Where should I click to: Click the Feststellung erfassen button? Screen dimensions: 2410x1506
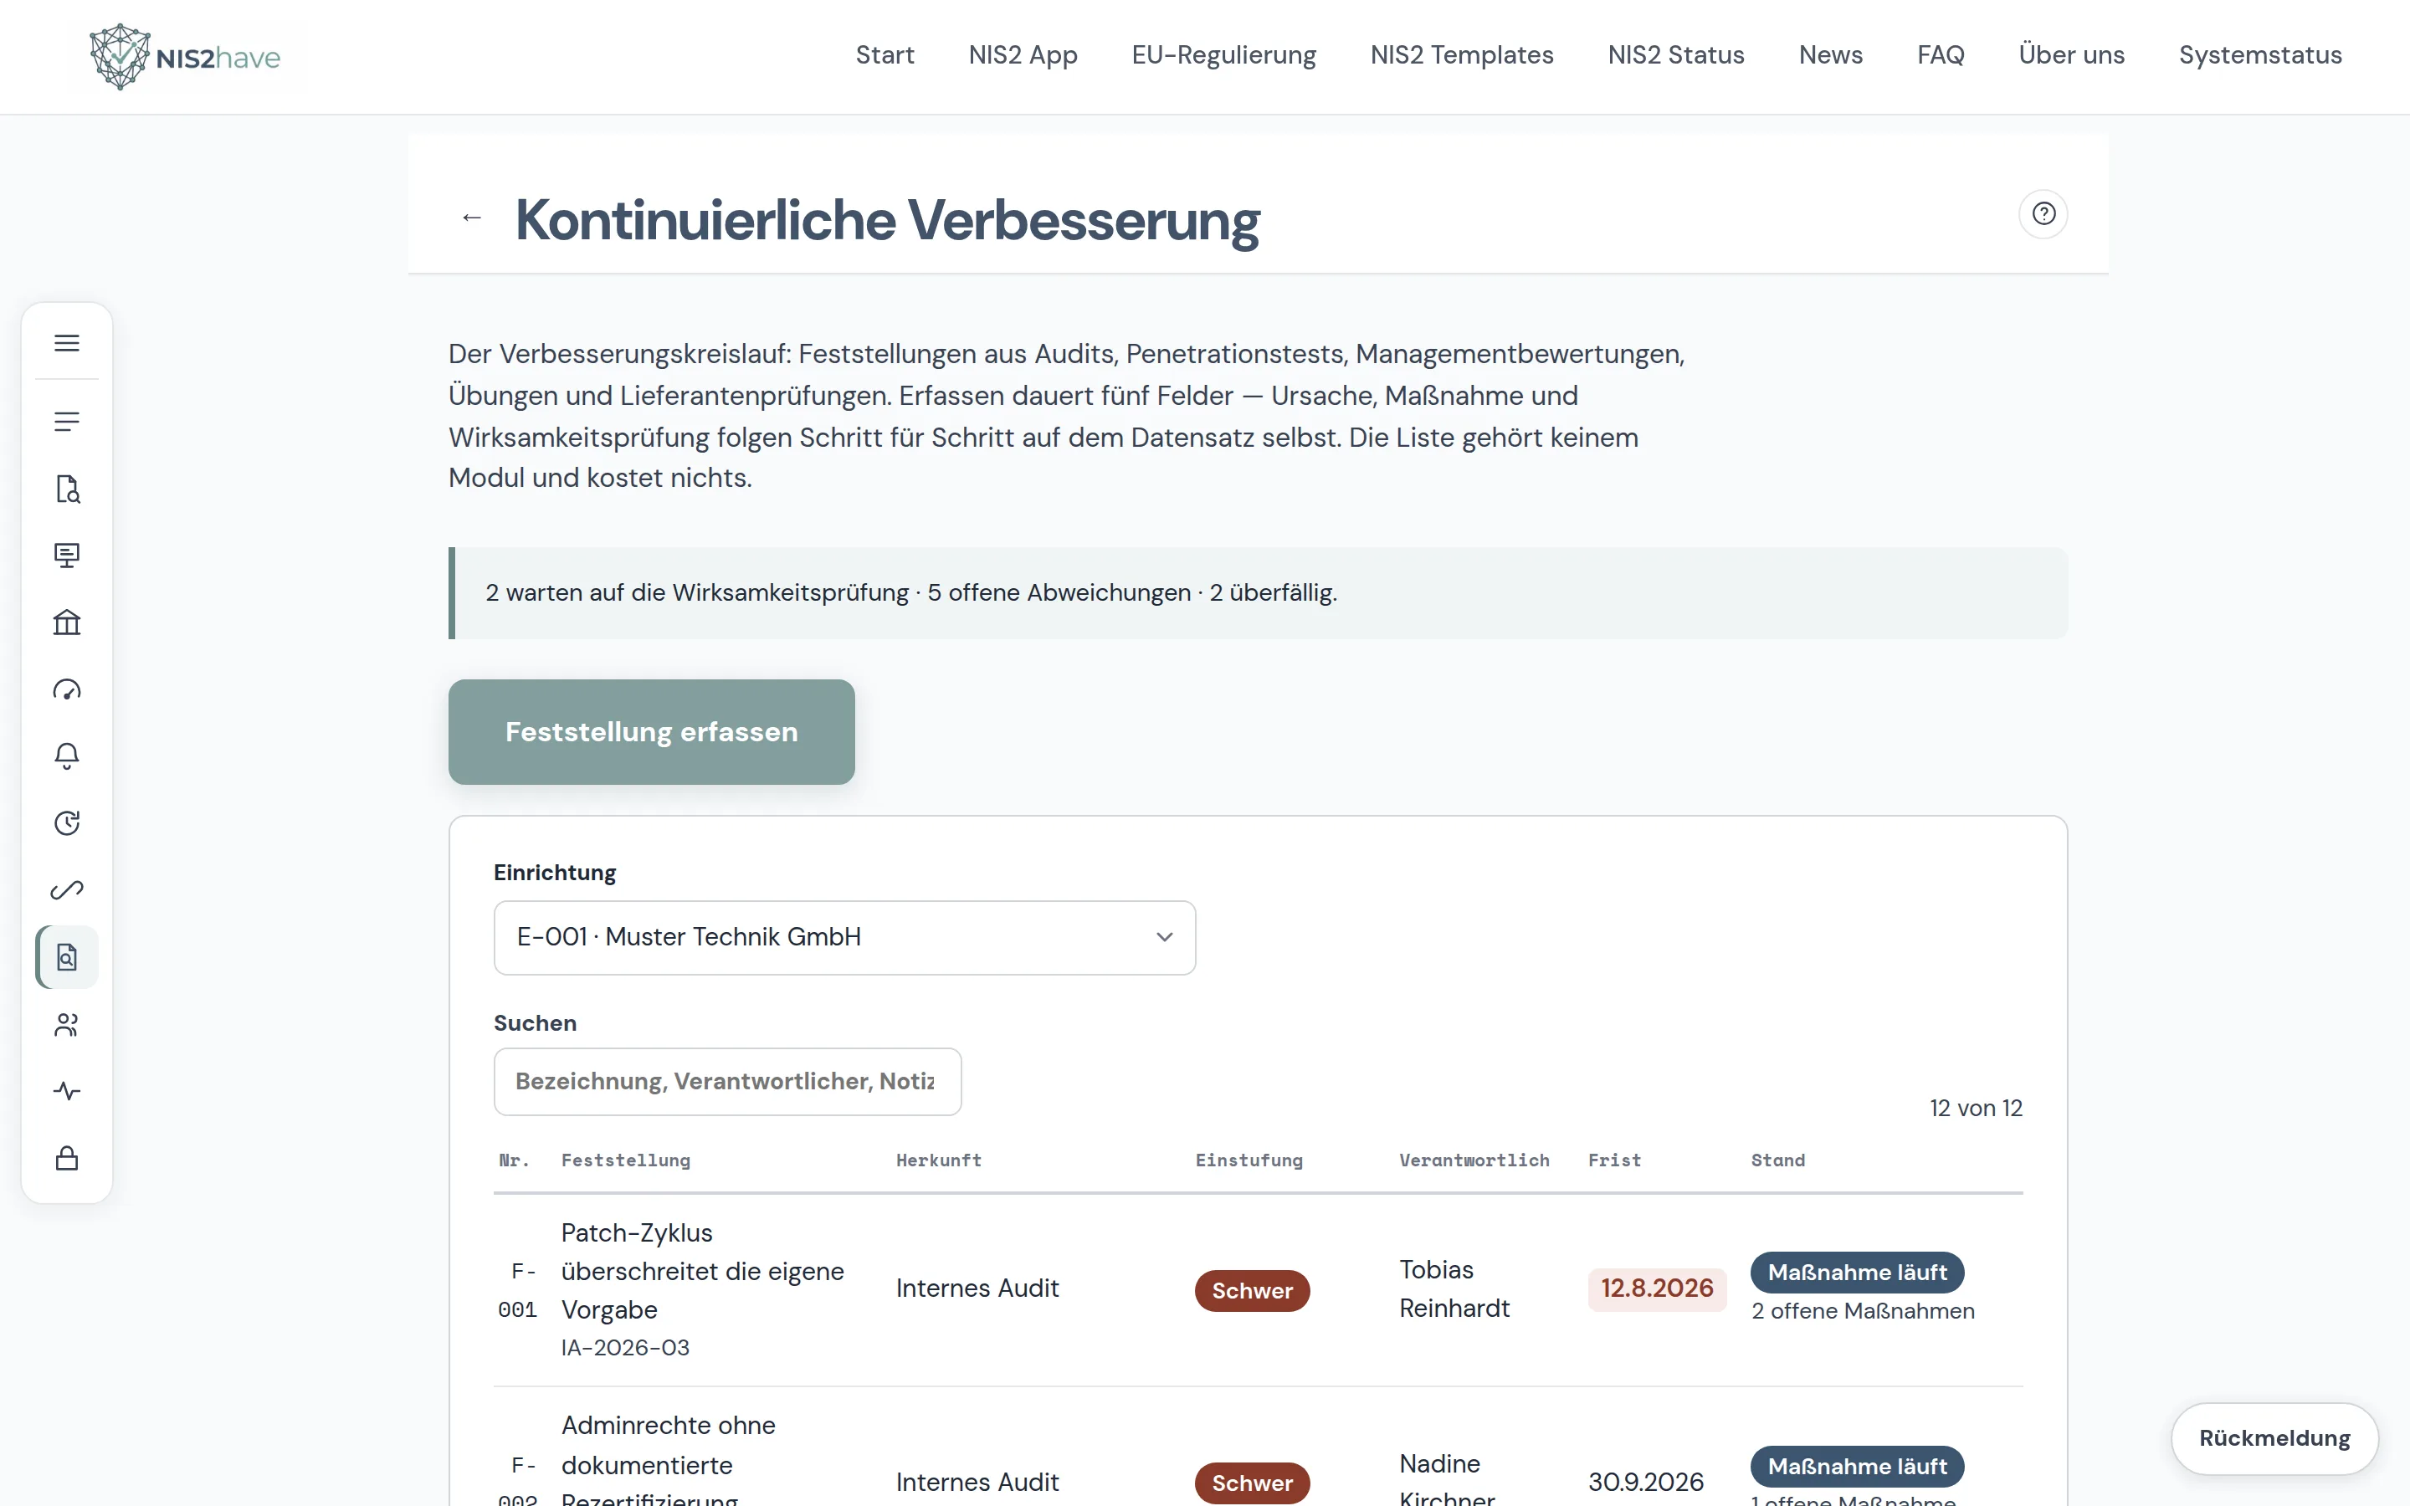(651, 732)
